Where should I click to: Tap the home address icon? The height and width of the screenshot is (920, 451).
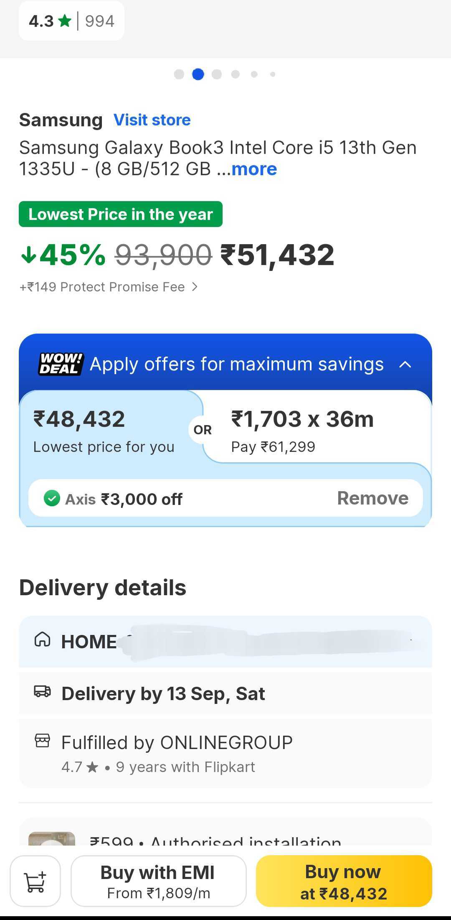[42, 640]
